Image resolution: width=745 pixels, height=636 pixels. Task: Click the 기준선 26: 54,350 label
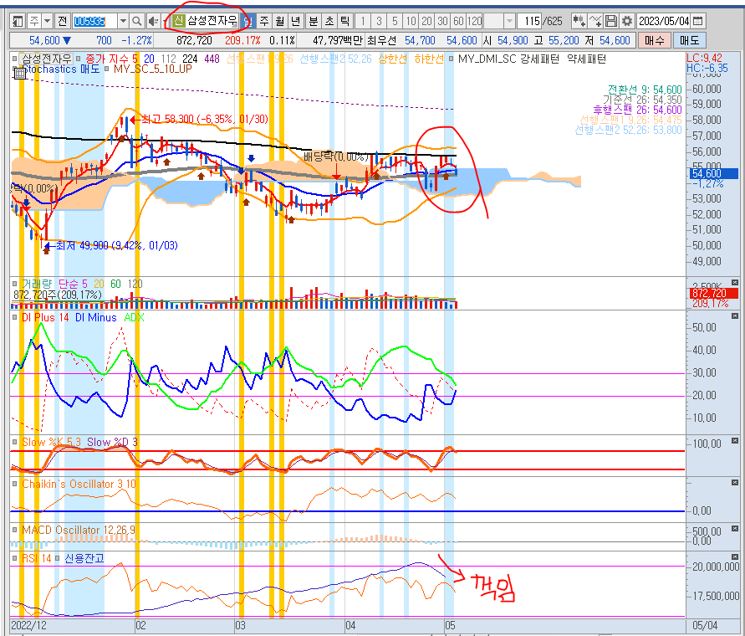coord(642,100)
